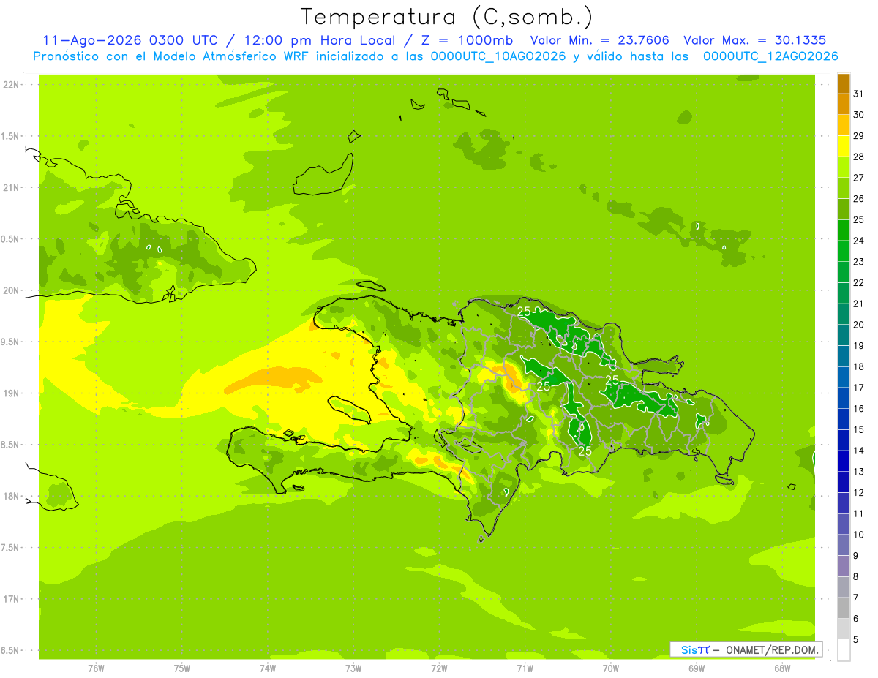878x678 pixels.
Task: Click the legend value 21
Action: click(x=858, y=304)
